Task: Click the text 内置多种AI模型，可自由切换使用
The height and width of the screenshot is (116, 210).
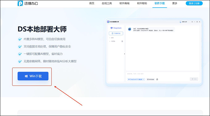Action: [45, 39]
